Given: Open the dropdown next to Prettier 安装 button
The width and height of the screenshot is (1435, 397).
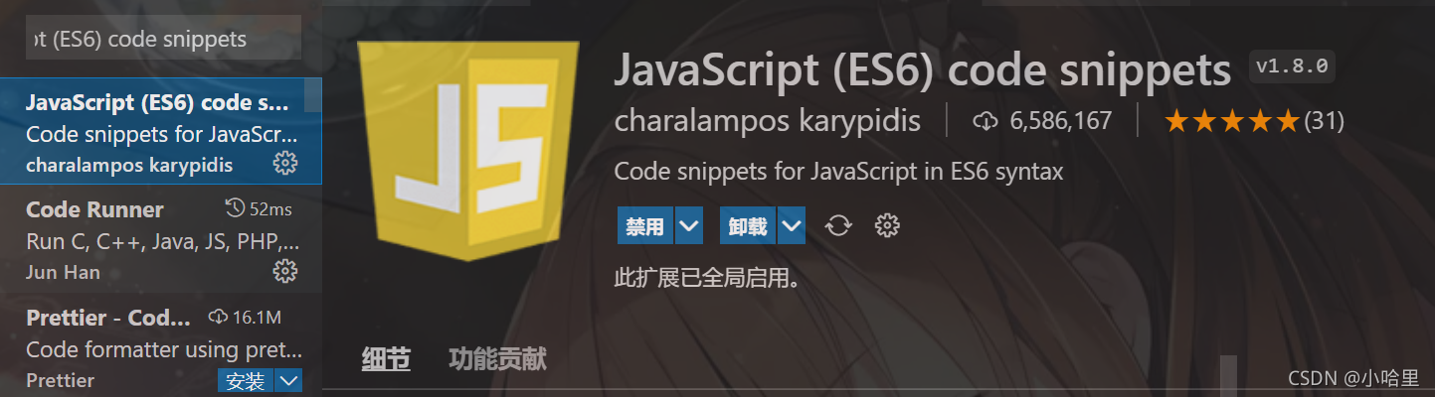Looking at the screenshot, I should (287, 381).
